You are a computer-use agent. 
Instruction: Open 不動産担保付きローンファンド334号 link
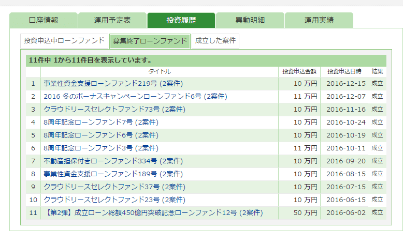click(x=113, y=161)
